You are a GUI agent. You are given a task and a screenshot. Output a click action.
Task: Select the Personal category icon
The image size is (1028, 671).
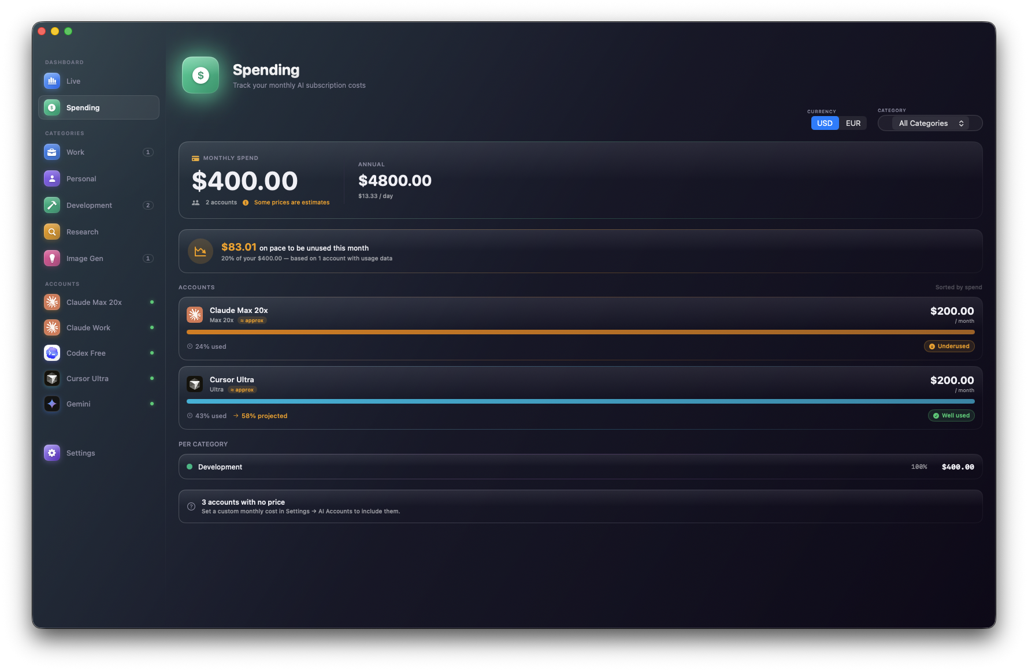[x=51, y=178]
